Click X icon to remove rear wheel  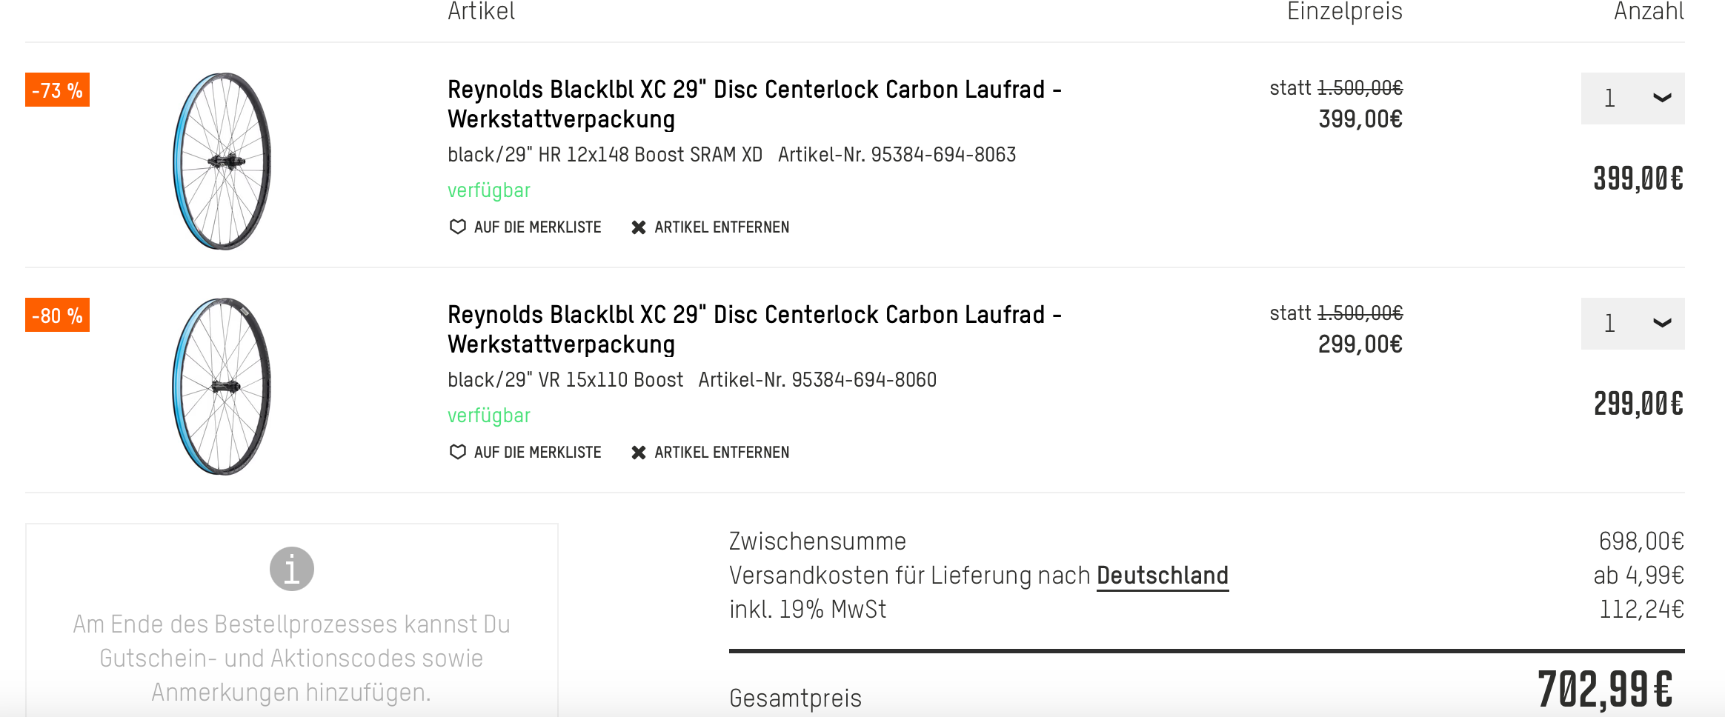(639, 227)
